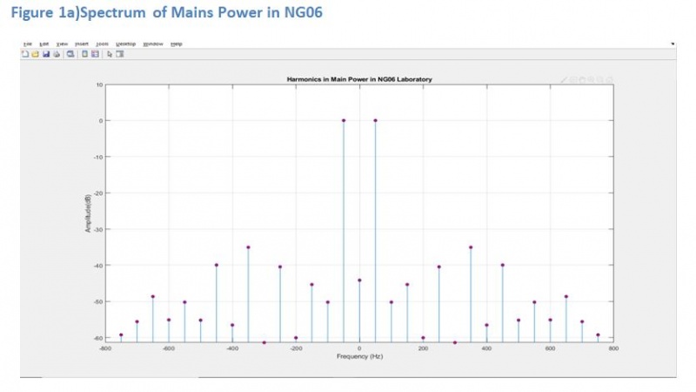This screenshot has height=392, width=696.
Task: Click the y-axis tick label '-30'
Action: coord(98,229)
